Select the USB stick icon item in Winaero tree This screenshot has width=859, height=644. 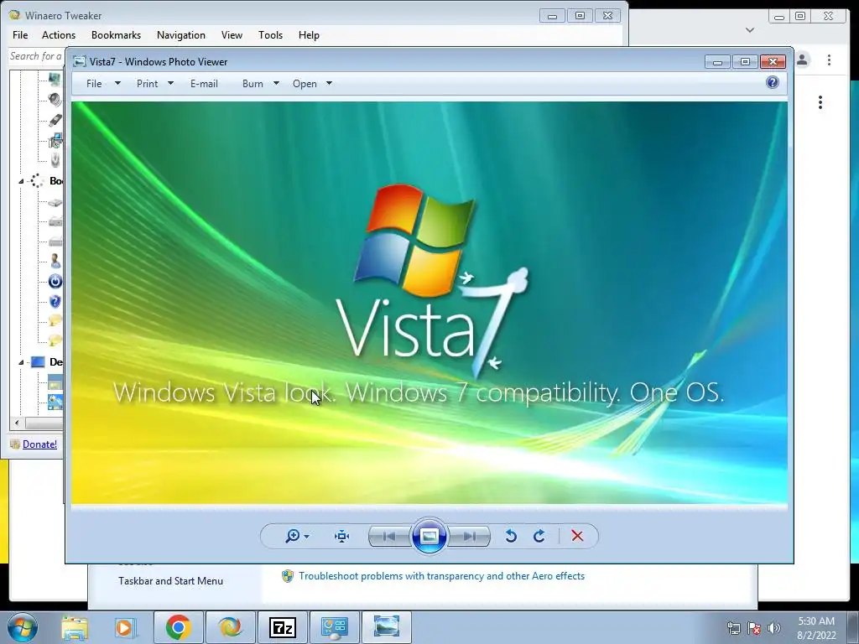click(55, 120)
